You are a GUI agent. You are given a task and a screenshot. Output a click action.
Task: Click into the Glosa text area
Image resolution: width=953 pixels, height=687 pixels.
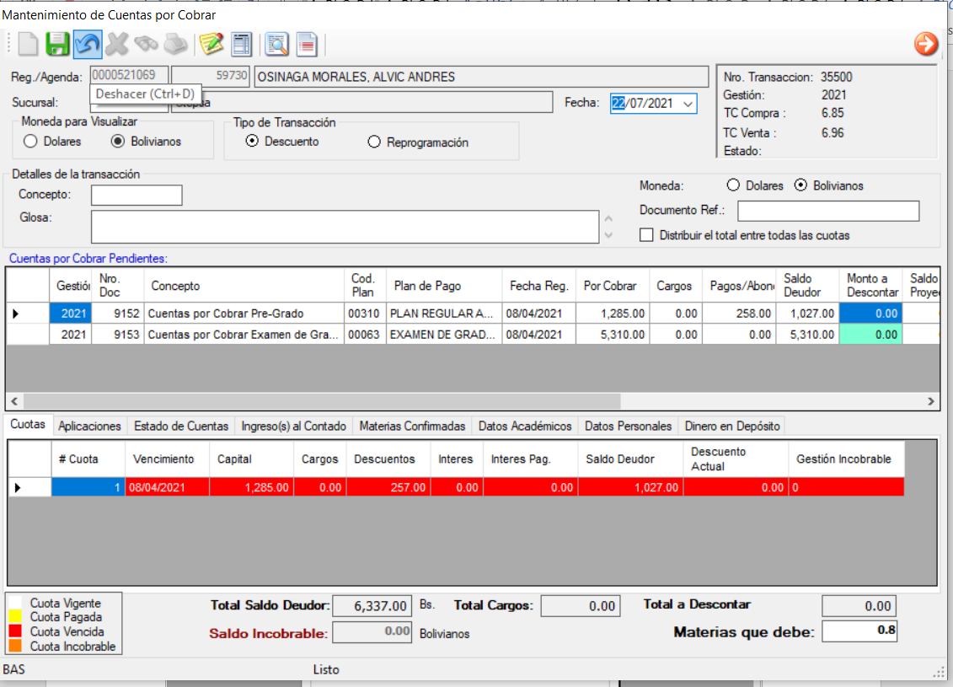click(345, 227)
